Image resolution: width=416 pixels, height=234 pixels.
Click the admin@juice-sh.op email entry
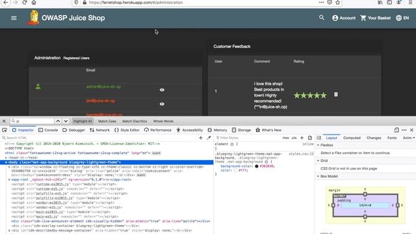(103, 86)
